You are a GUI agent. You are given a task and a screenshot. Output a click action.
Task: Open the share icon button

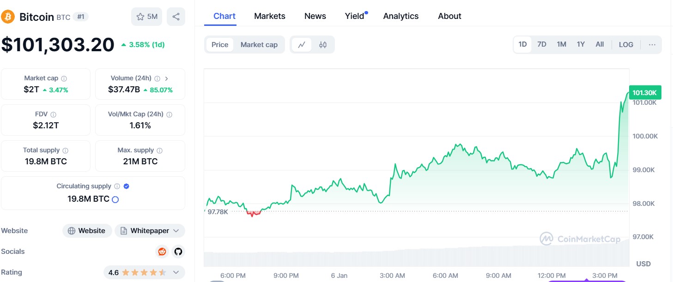click(176, 17)
